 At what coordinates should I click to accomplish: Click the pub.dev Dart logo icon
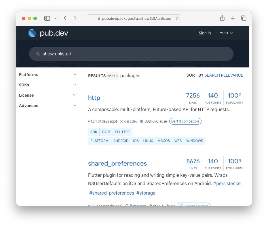coord(32,33)
